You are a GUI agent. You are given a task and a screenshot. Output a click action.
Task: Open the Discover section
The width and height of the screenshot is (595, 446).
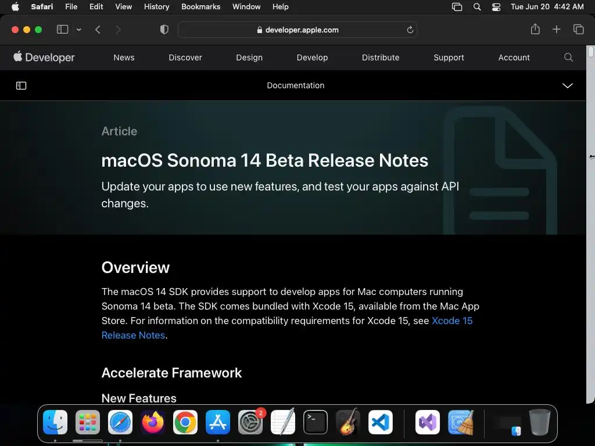click(185, 57)
